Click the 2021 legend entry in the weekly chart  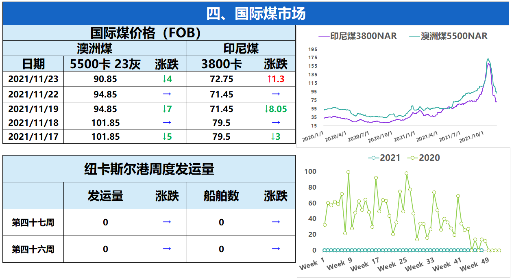tap(384, 158)
